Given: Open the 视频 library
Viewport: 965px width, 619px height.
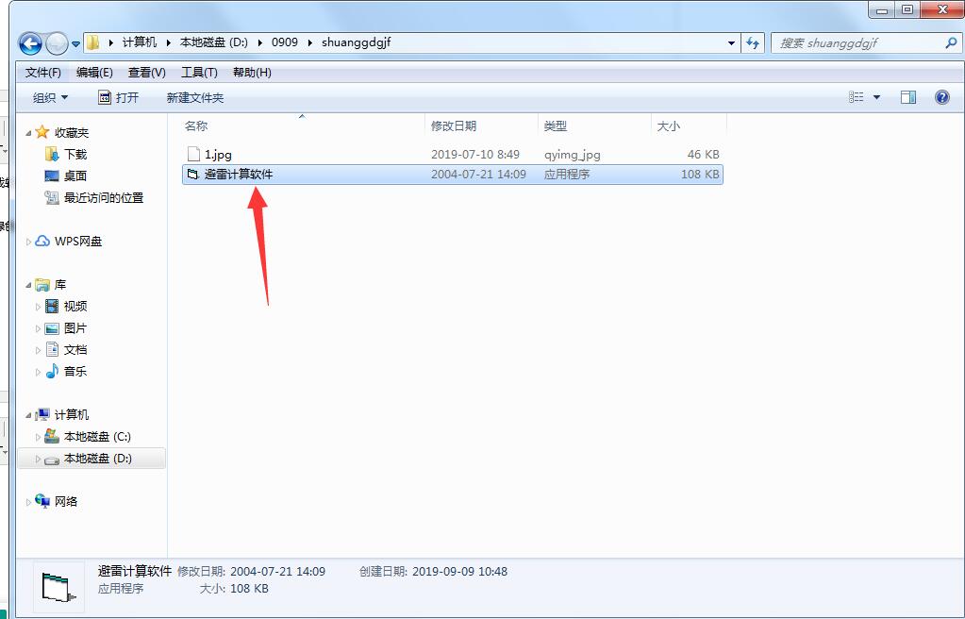Looking at the screenshot, I should tap(75, 306).
